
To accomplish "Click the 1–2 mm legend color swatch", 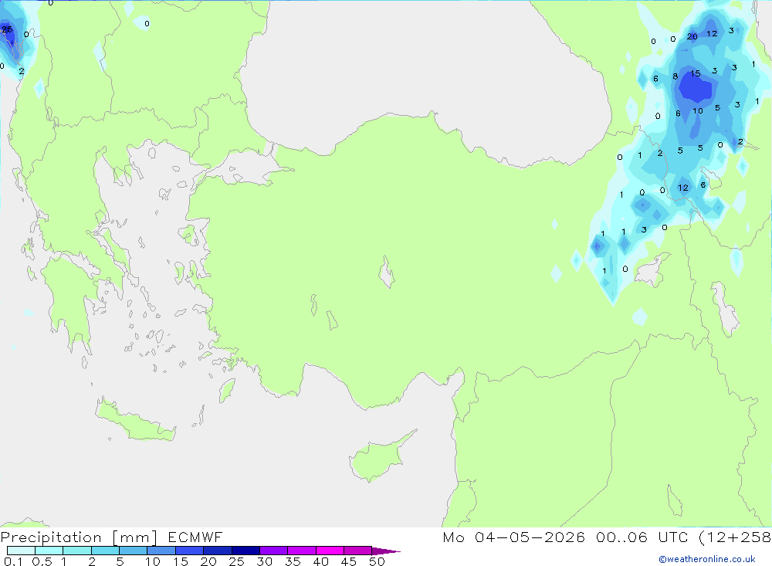I will click(x=77, y=551).
